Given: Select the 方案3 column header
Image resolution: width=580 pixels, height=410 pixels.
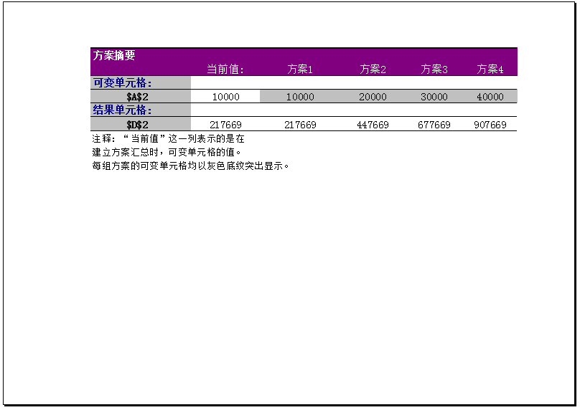Looking at the screenshot, I should (434, 69).
